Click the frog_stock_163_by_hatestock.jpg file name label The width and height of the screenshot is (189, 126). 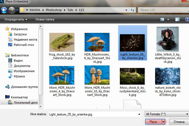click(x=62, y=56)
